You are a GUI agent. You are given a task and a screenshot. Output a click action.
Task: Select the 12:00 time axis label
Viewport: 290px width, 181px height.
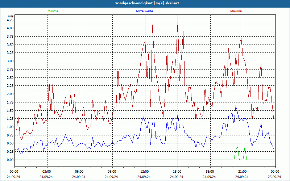click(145, 172)
